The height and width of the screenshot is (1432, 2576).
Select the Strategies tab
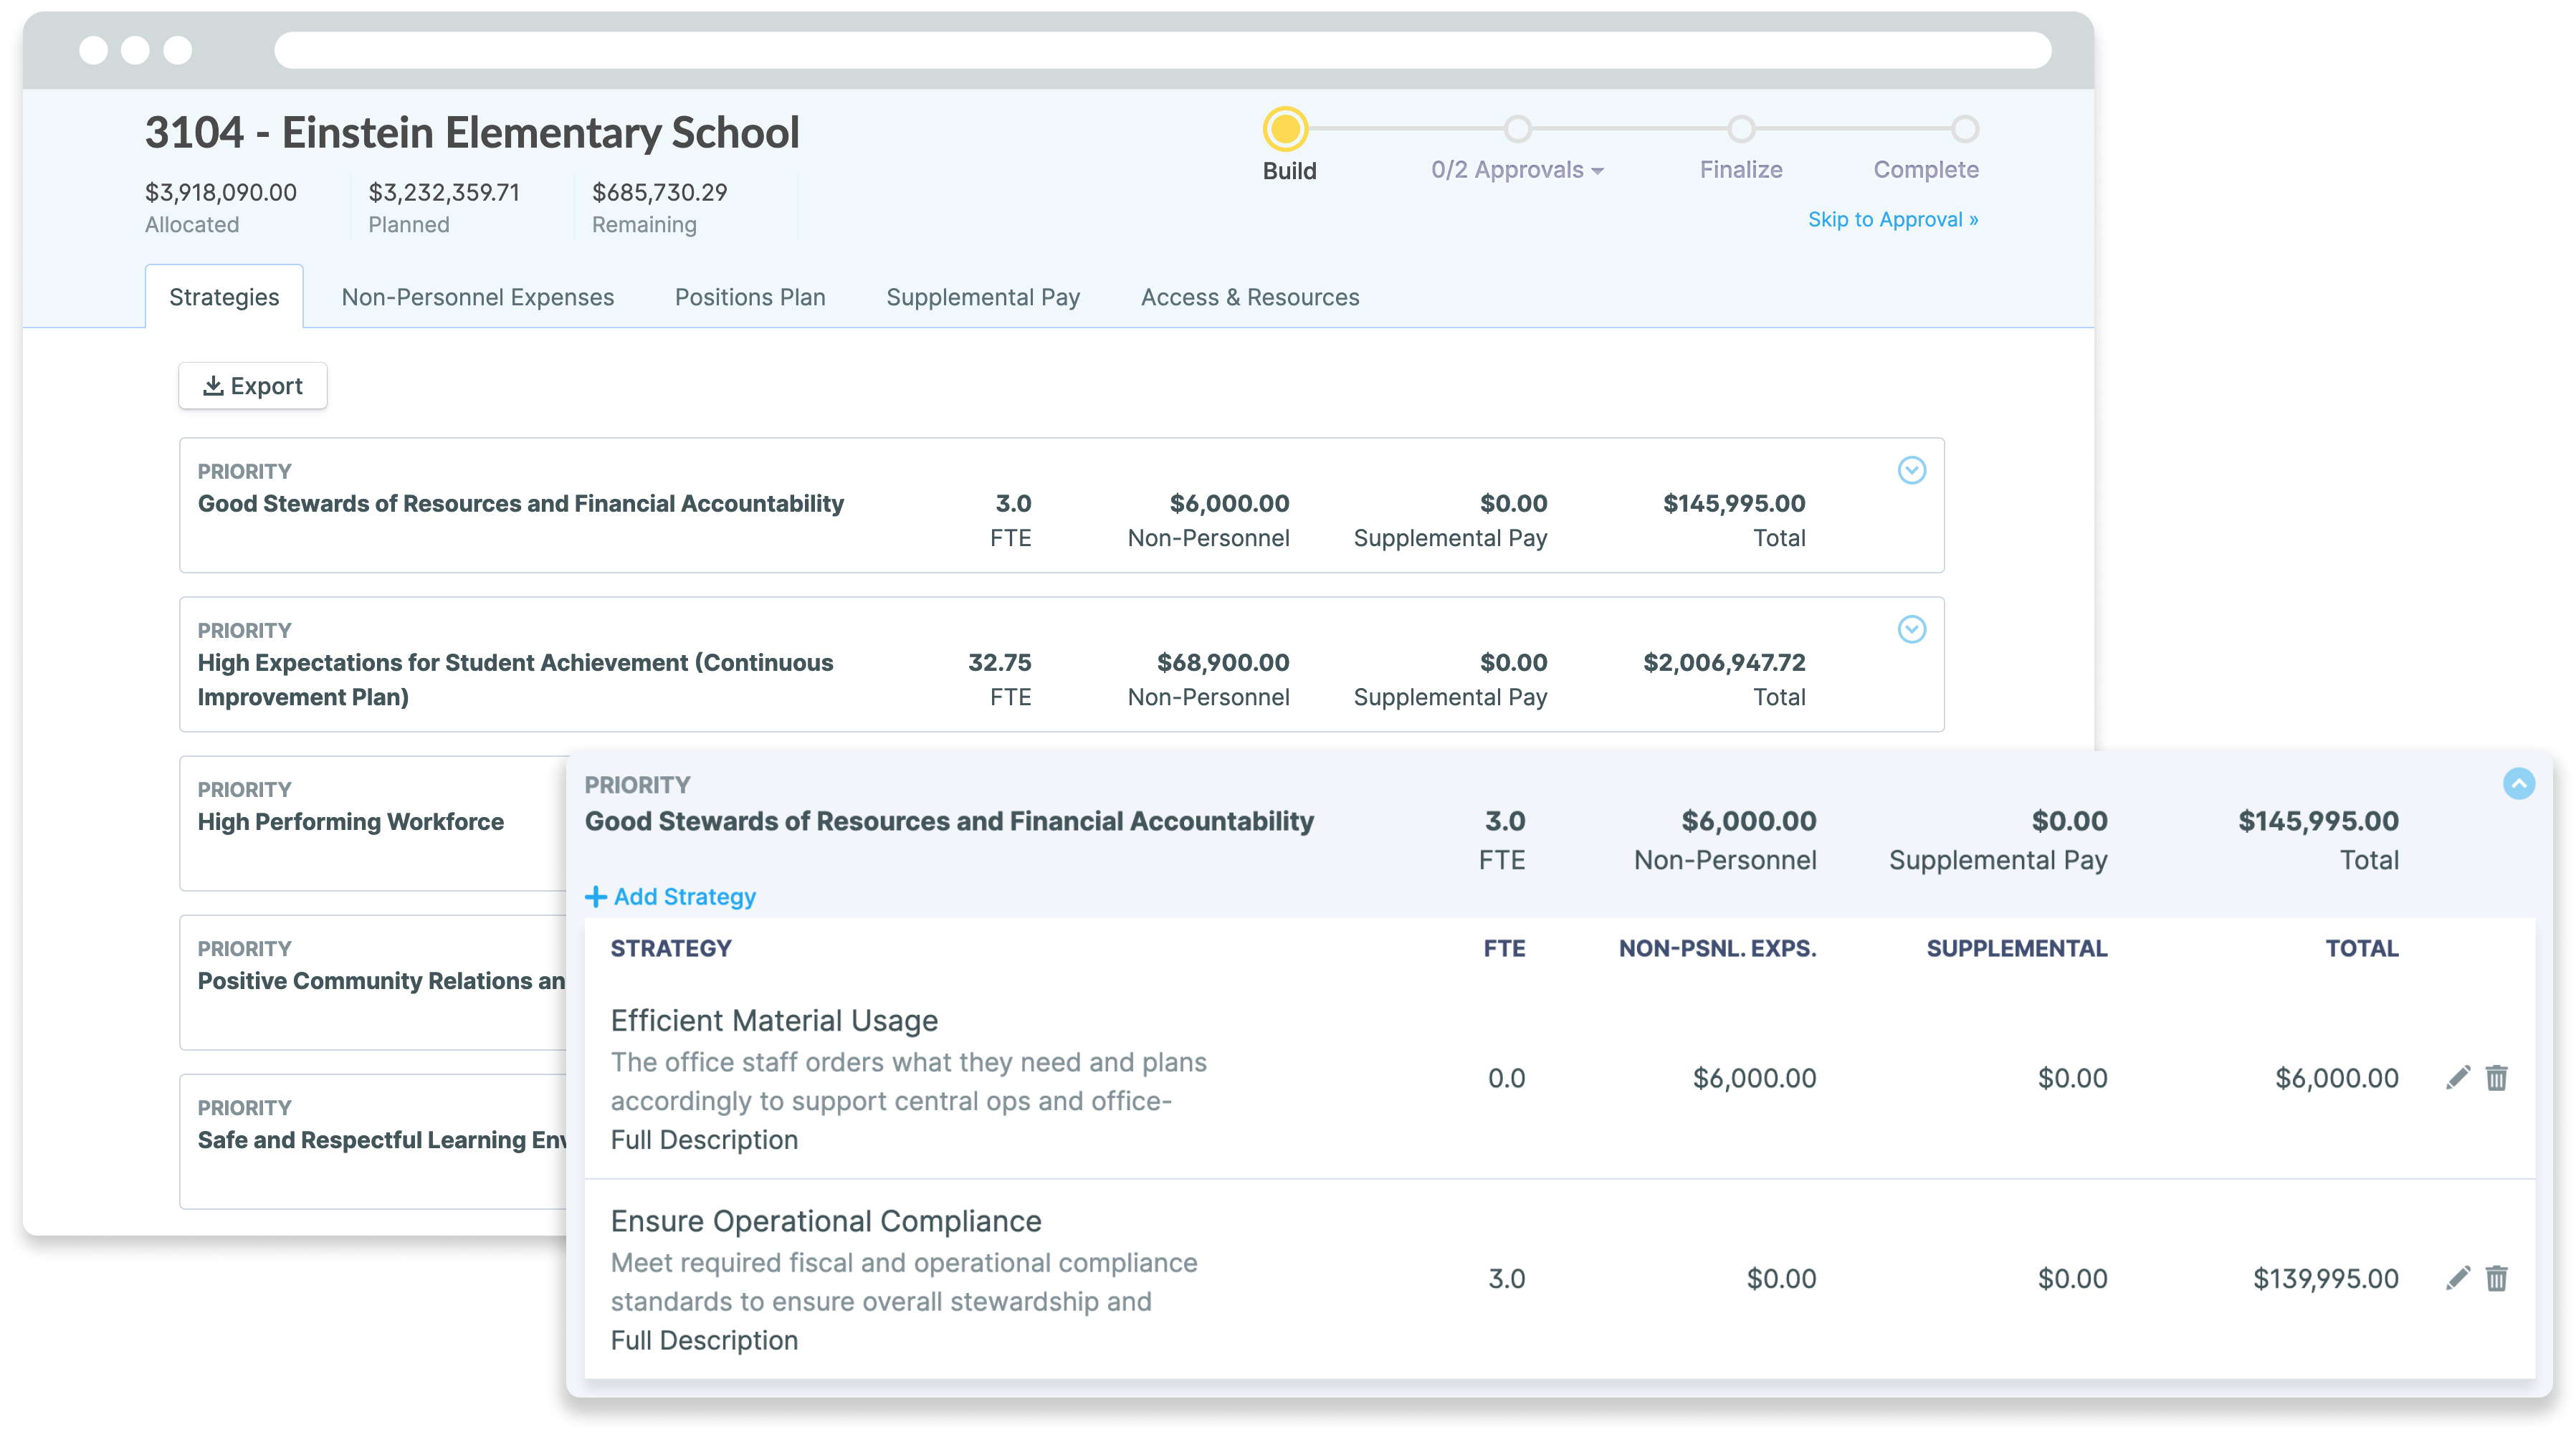click(224, 297)
